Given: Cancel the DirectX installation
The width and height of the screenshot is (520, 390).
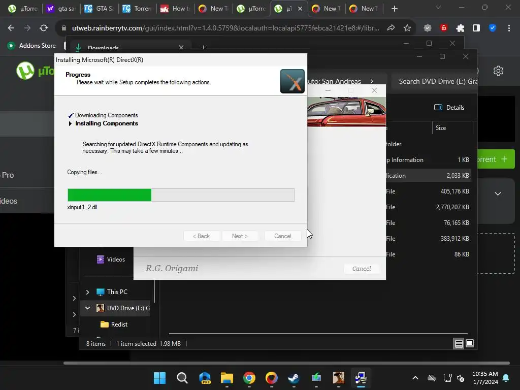Looking at the screenshot, I should [282, 236].
